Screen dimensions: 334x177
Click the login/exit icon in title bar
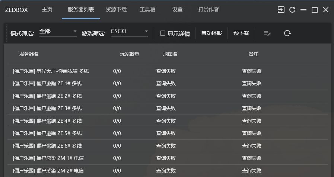pyautogui.click(x=281, y=10)
